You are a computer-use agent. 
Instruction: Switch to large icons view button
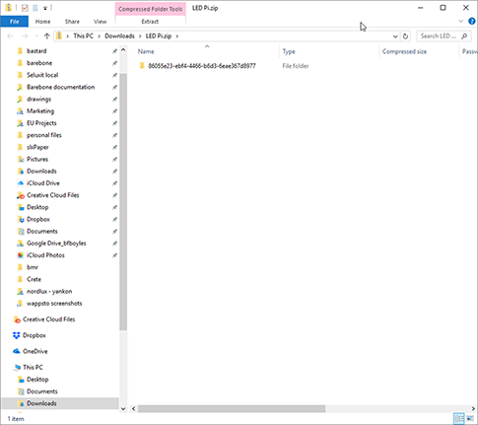click(470, 418)
